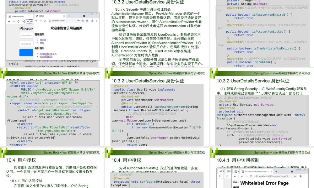Reload the 音乐网 homepage with refresh icon

pyautogui.click(x=45, y=20)
